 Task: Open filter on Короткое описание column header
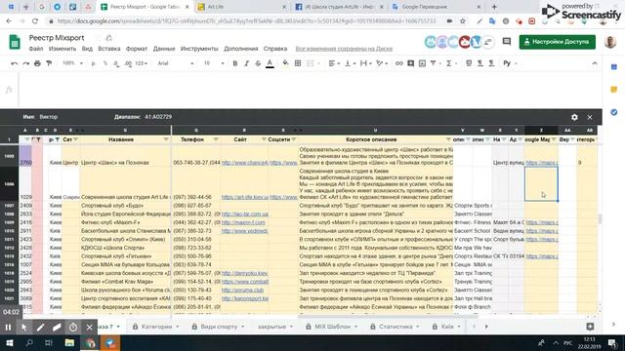(448, 139)
